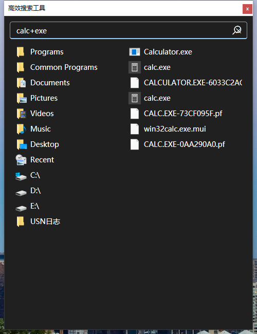This screenshot has width=257, height=334.
Task: Select the C:\ drive icon
Action: (x=21, y=176)
